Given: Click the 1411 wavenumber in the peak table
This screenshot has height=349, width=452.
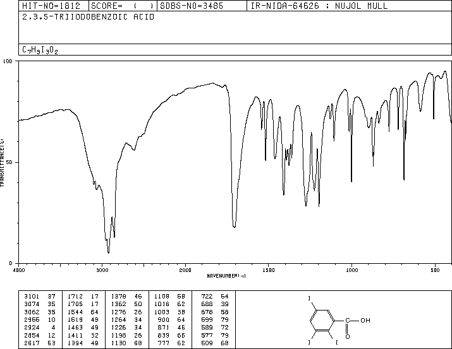Looking at the screenshot, I should coord(75,335).
